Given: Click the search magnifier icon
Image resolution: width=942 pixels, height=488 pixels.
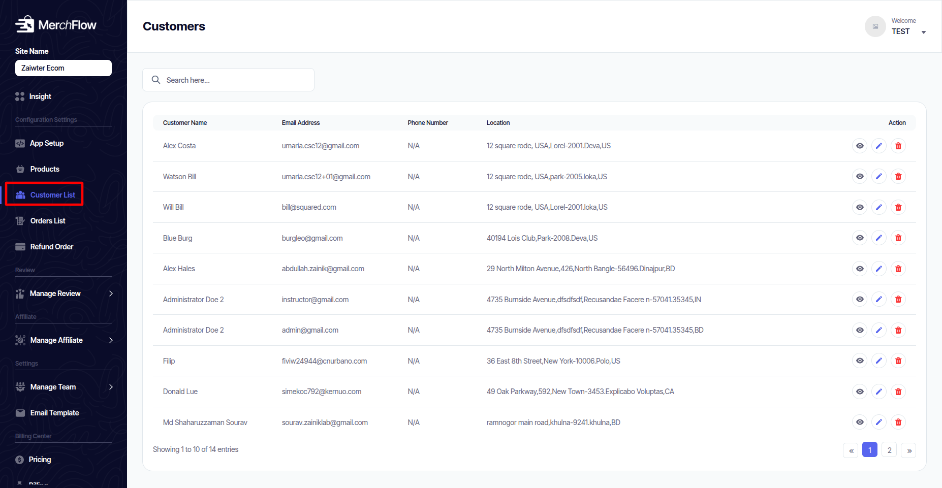Looking at the screenshot, I should [x=156, y=80].
